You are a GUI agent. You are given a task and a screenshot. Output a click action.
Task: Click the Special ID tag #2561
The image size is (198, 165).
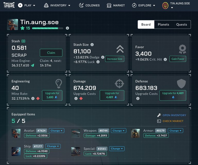click(x=102, y=149)
